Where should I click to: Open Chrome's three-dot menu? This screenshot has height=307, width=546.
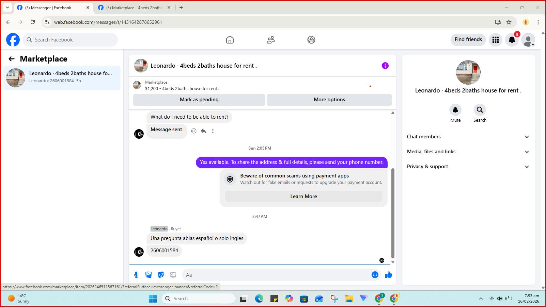[x=538, y=22]
